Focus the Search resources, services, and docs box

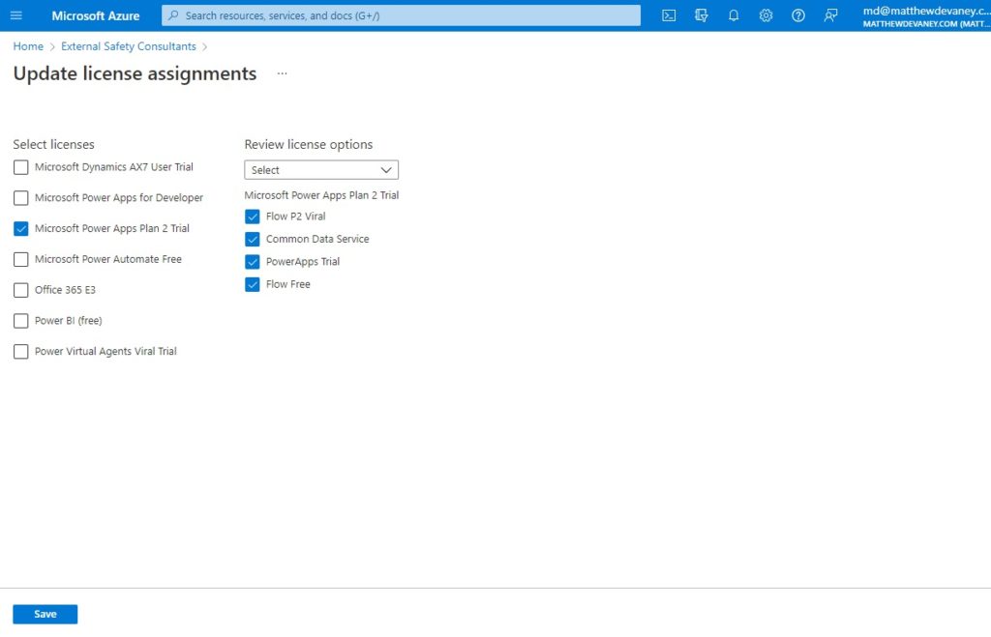pyautogui.click(x=401, y=15)
